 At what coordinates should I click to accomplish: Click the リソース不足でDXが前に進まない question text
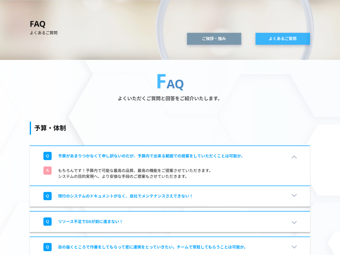[x=90, y=221]
